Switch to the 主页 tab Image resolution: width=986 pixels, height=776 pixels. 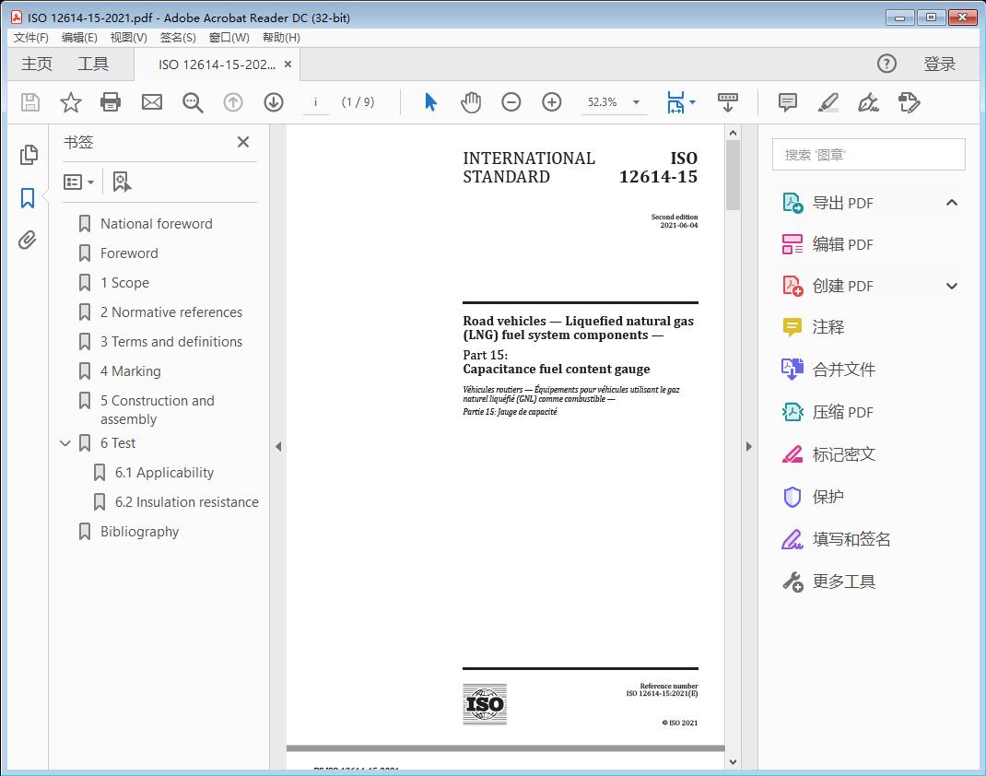37,64
